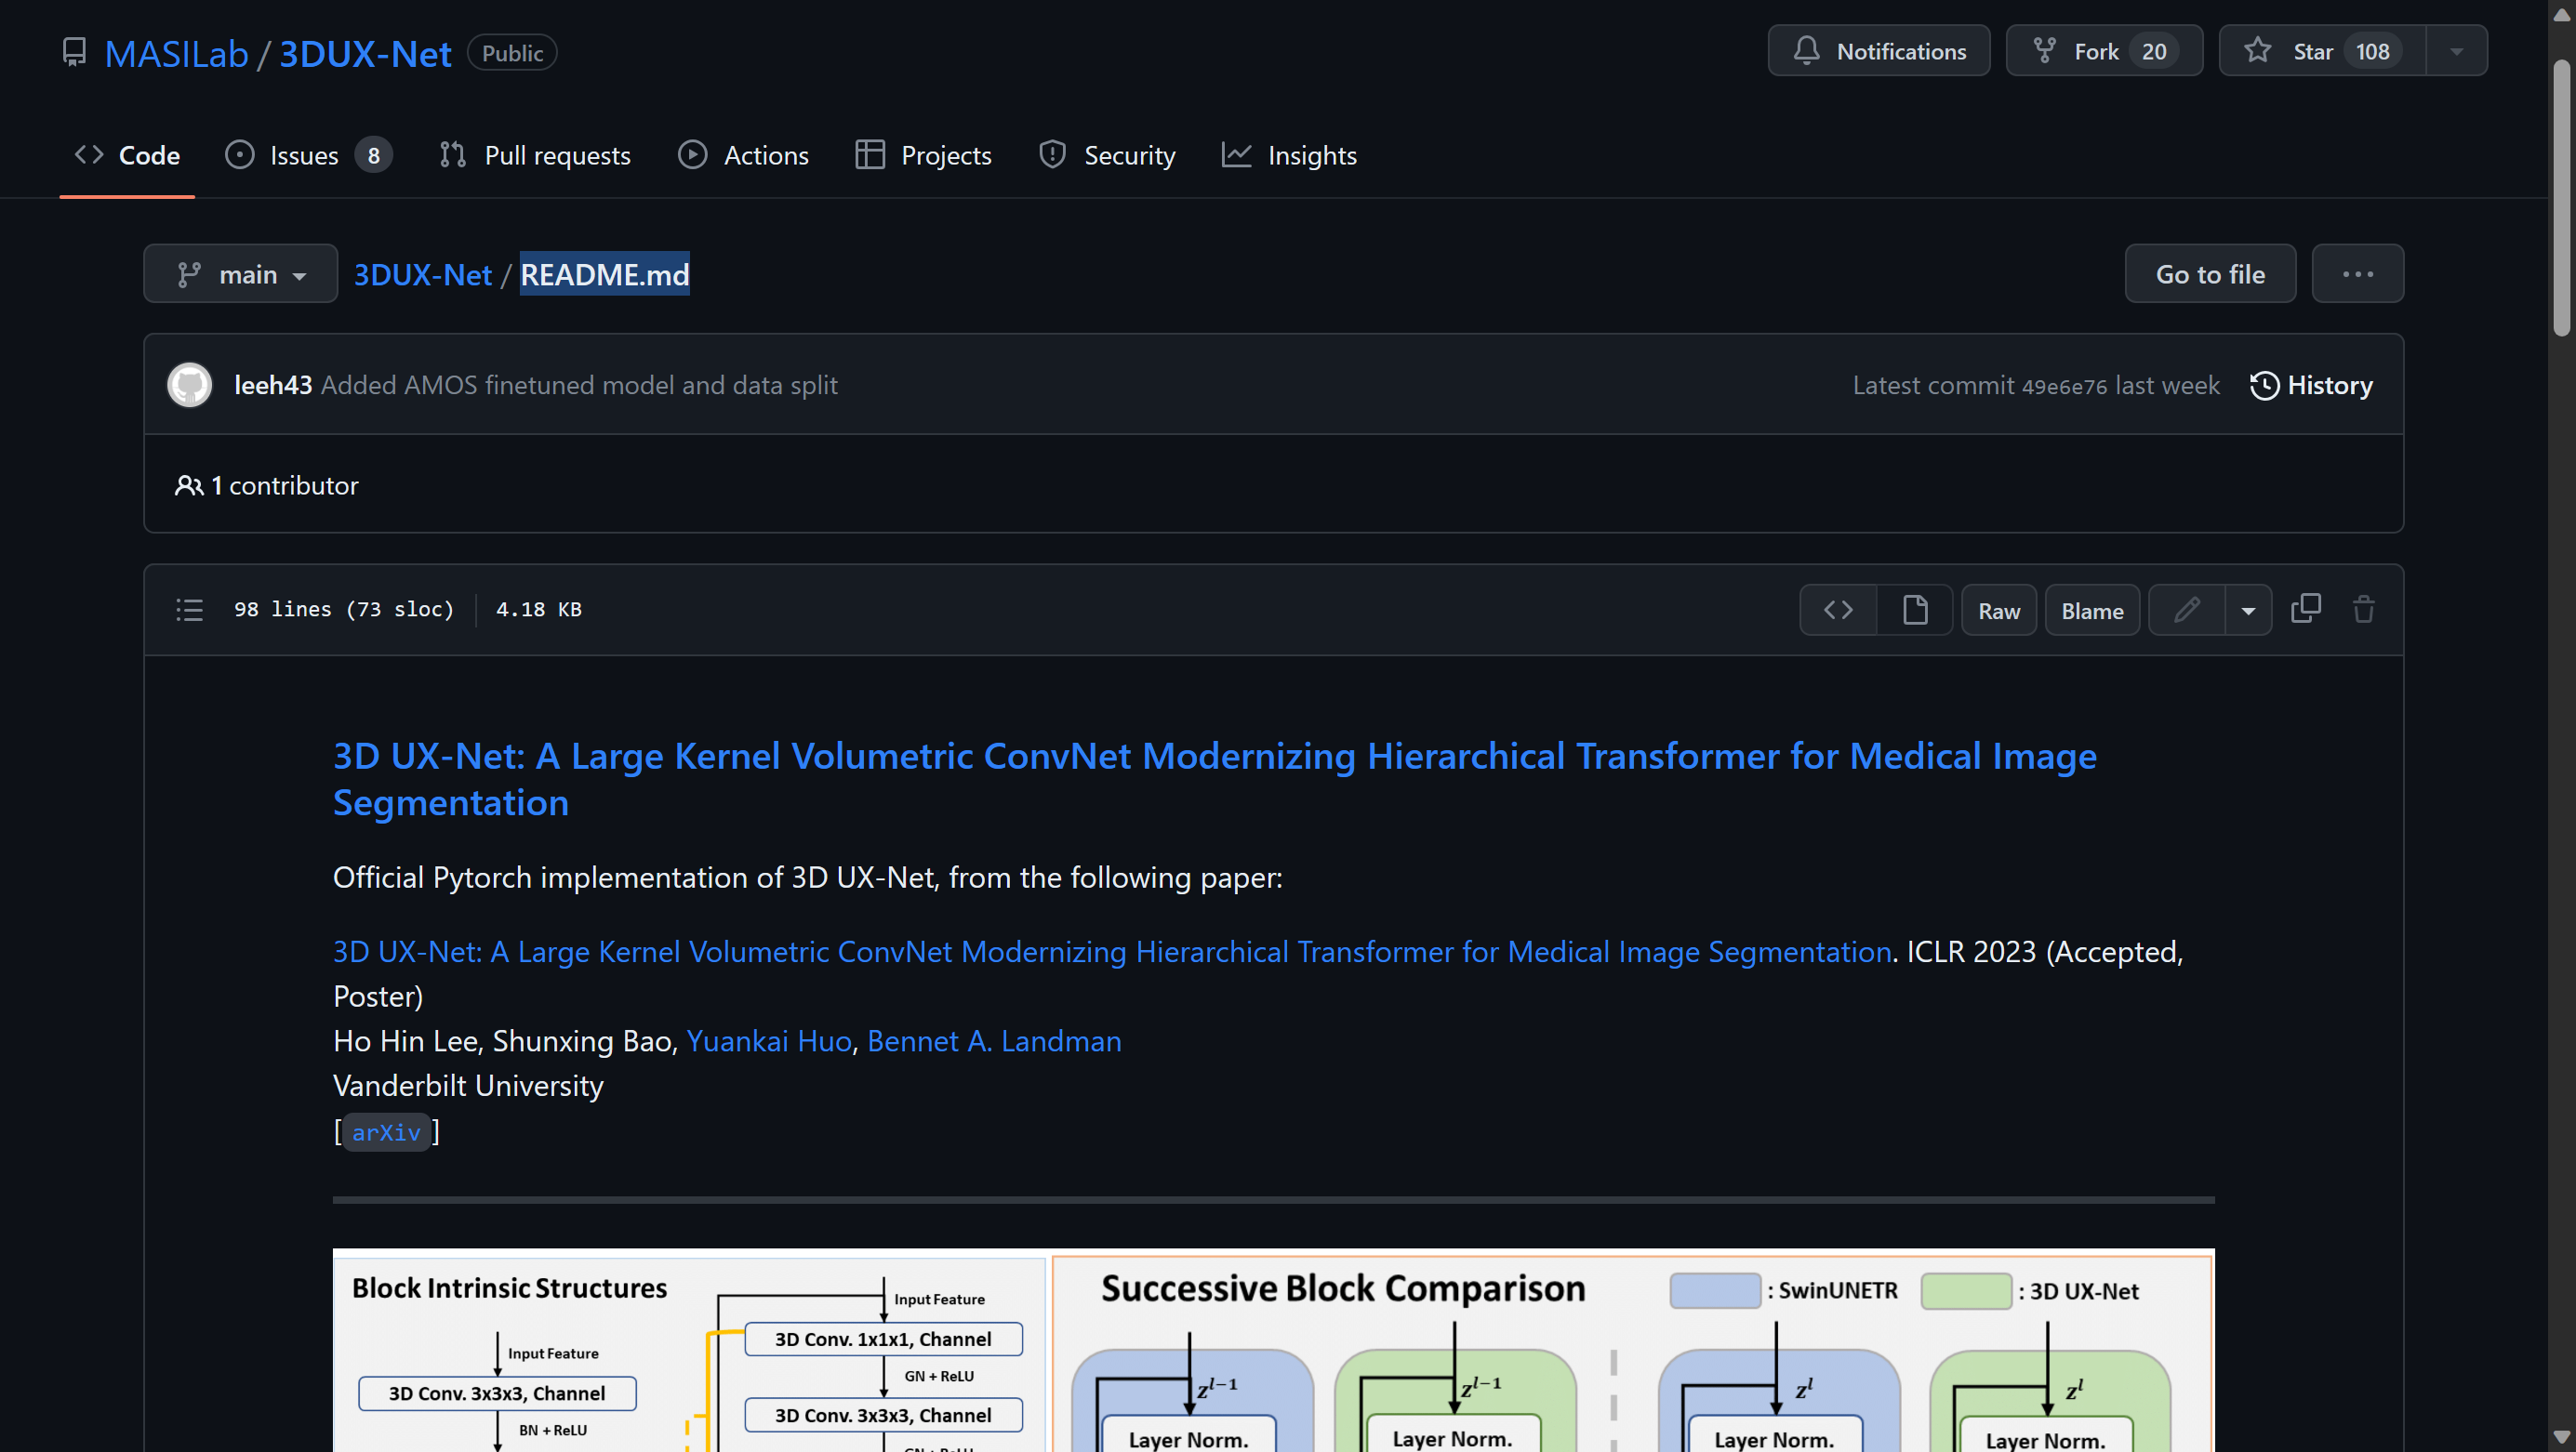Click the light blue SwinUNETR legend swatch
The image size is (2576, 1452).
pos(1714,1290)
